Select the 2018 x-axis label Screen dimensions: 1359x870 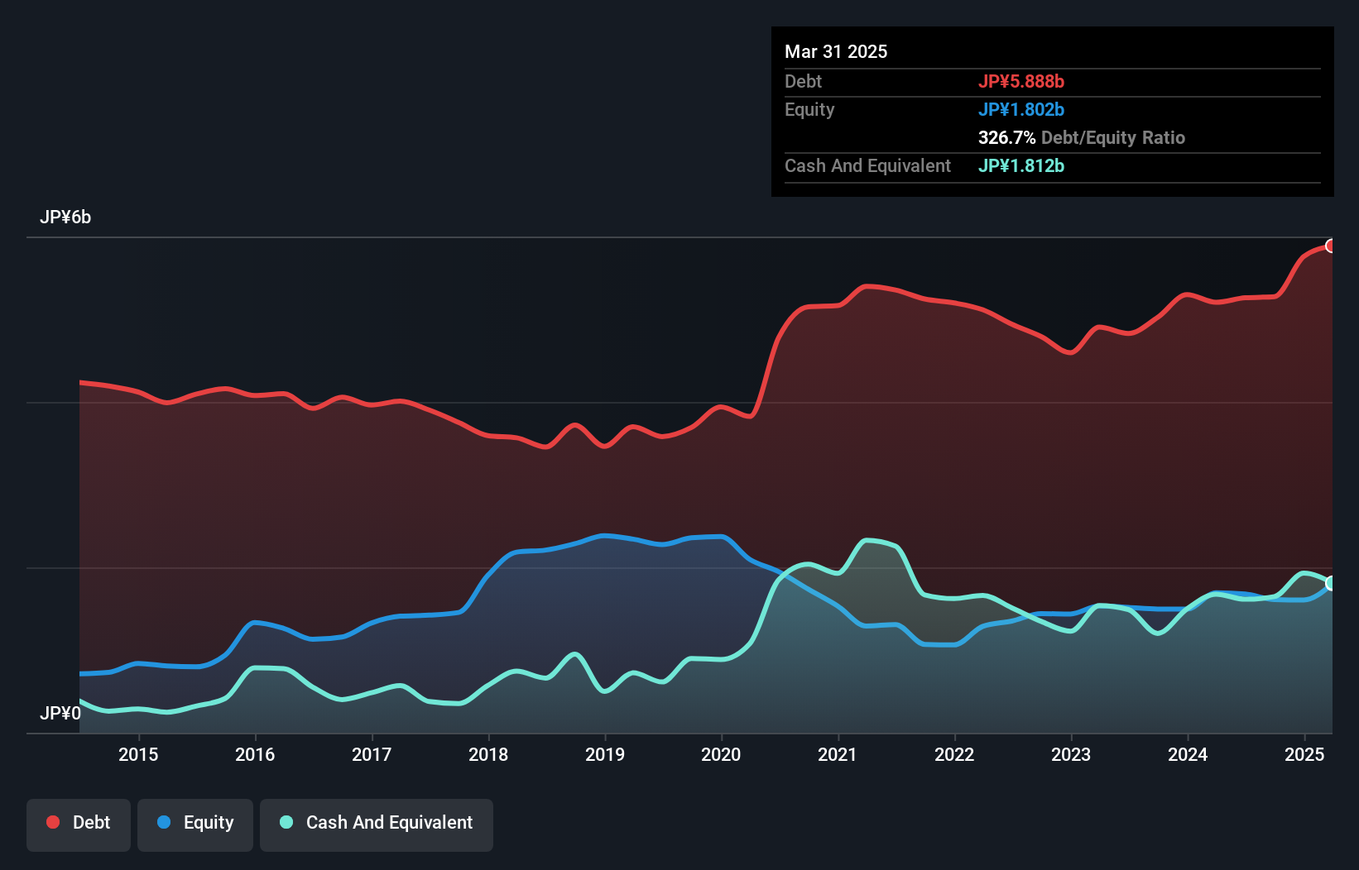click(x=488, y=754)
